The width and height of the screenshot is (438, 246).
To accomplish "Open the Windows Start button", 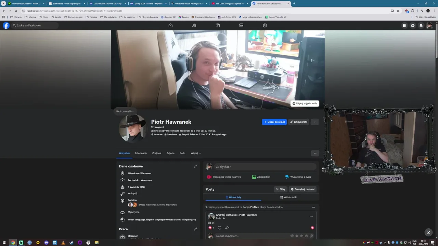I will [4, 243].
